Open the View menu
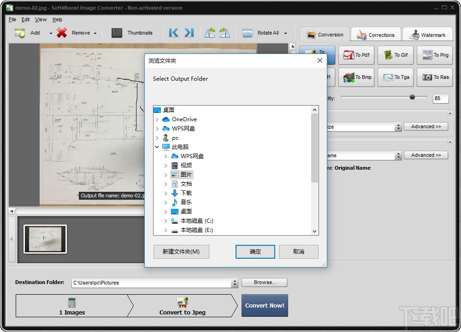Image resolution: width=461 pixels, height=332 pixels. (x=41, y=19)
